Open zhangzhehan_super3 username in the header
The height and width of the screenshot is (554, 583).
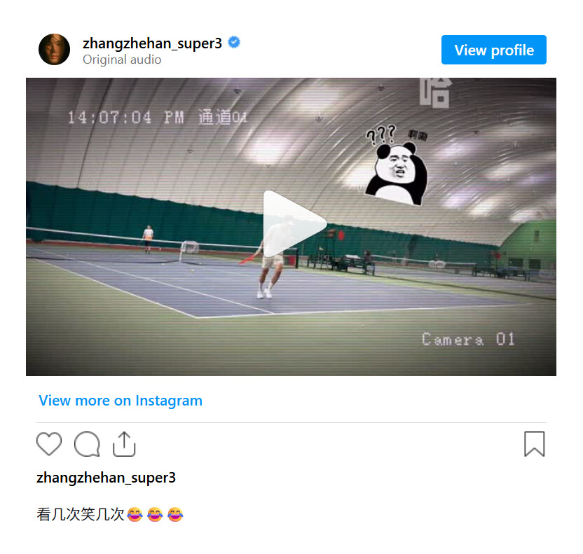pyautogui.click(x=152, y=43)
